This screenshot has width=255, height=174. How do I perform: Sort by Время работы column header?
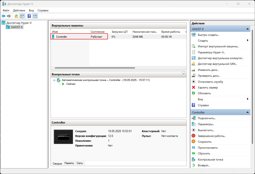(x=172, y=32)
